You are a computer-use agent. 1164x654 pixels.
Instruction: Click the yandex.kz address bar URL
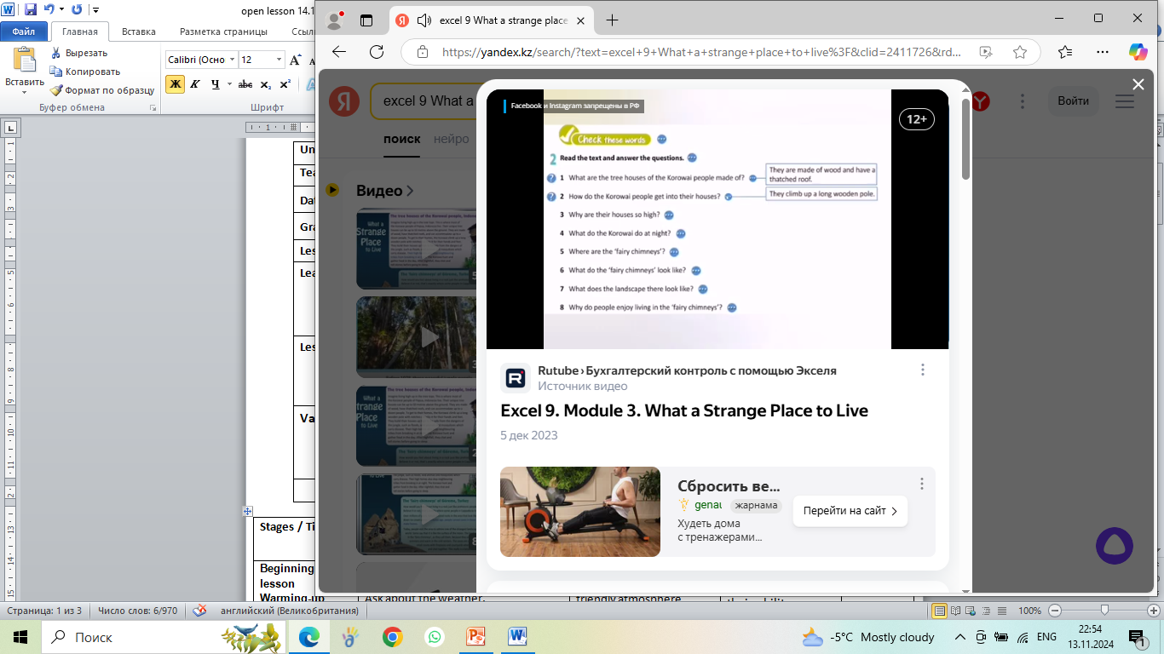(x=702, y=52)
